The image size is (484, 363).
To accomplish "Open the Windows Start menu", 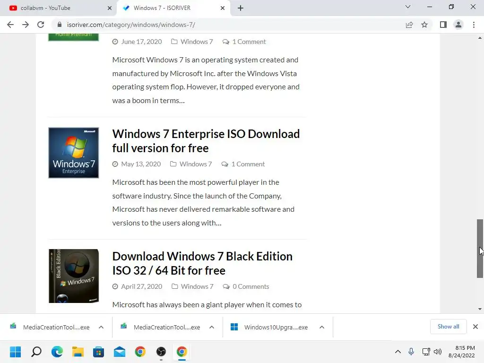I will tap(16, 352).
